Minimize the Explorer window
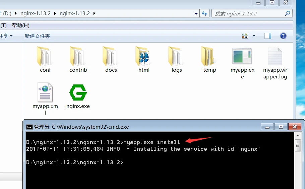The image size is (305, 189). click(258, 3)
